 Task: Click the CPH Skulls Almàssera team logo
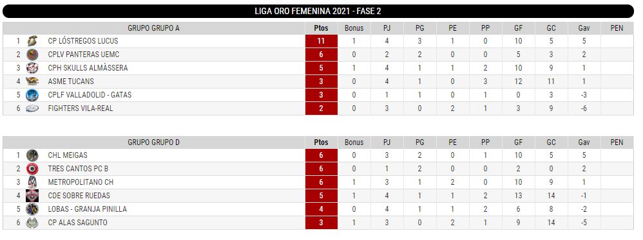(x=32, y=68)
